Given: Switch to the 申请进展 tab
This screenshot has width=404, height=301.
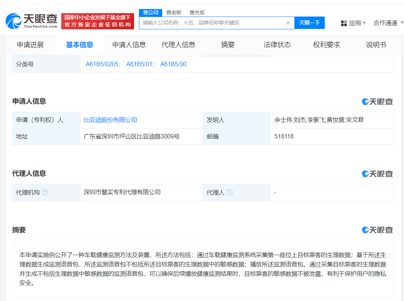Looking at the screenshot, I should (31, 44).
